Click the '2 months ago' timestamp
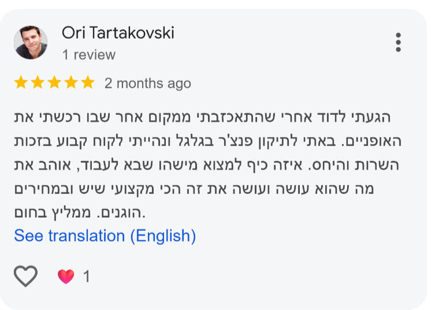This screenshot has height=310, width=435. pyautogui.click(x=148, y=84)
